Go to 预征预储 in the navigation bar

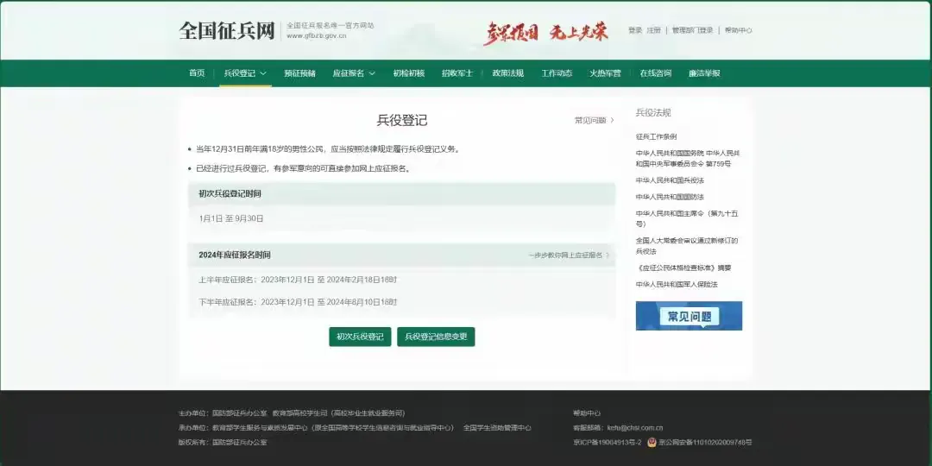click(299, 73)
